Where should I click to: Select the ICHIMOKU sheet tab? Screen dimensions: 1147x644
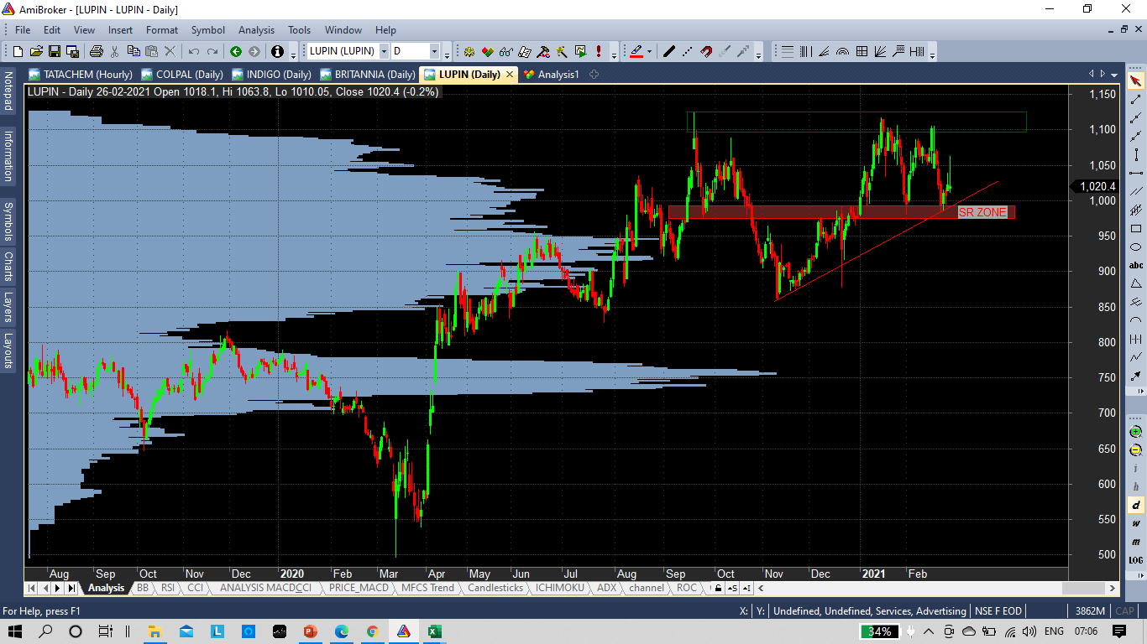[x=562, y=588]
